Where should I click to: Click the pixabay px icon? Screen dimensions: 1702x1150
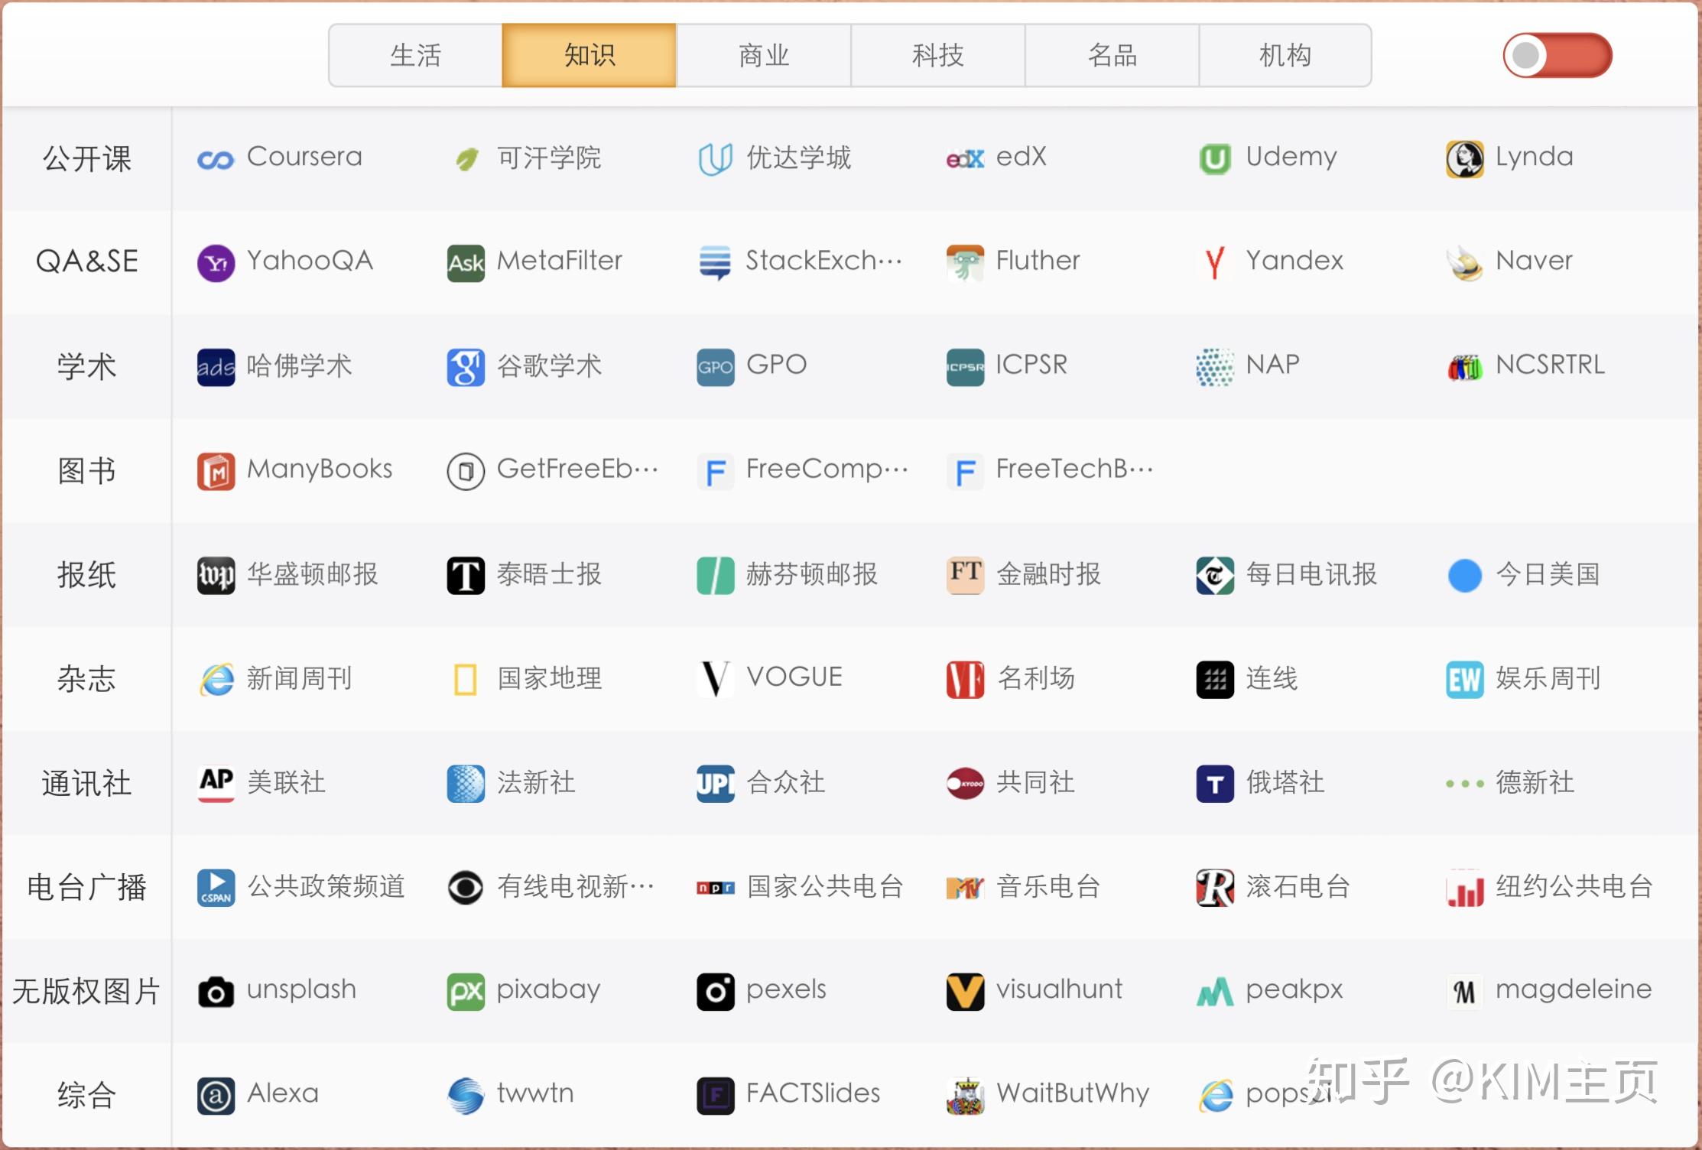466,992
